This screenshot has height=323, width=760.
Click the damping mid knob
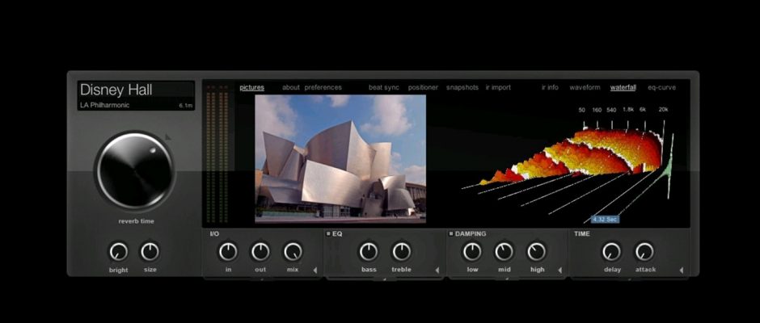pos(504,252)
